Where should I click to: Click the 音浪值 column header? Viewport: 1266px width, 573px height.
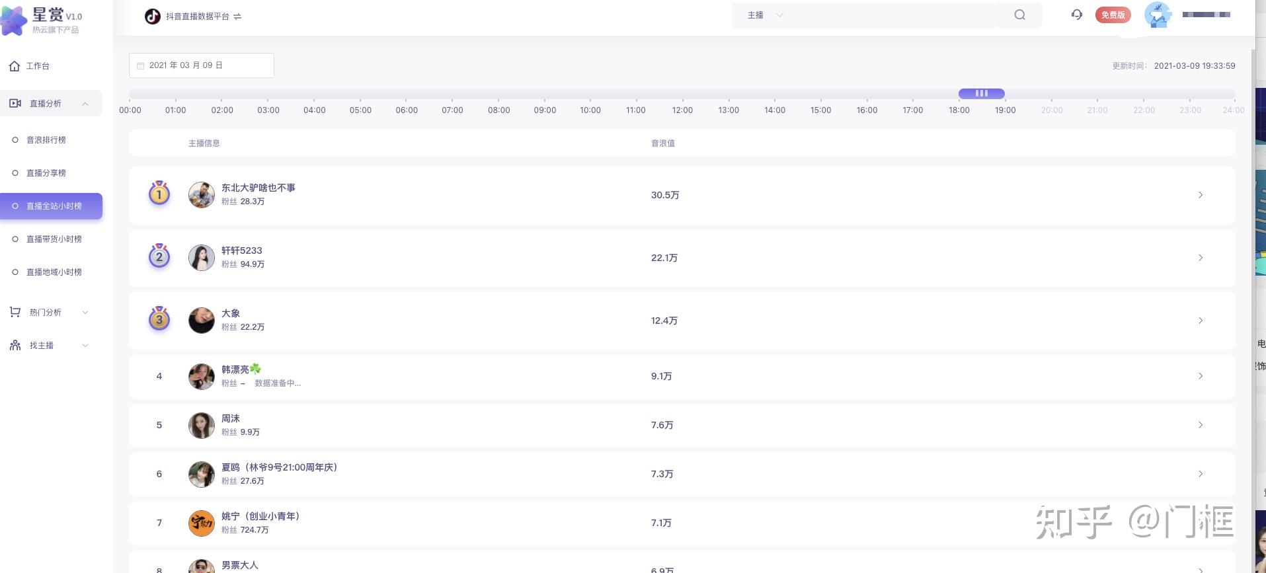[663, 143]
